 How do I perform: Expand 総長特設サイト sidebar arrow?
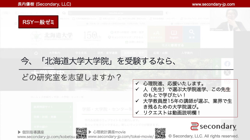click(x=71, y=107)
